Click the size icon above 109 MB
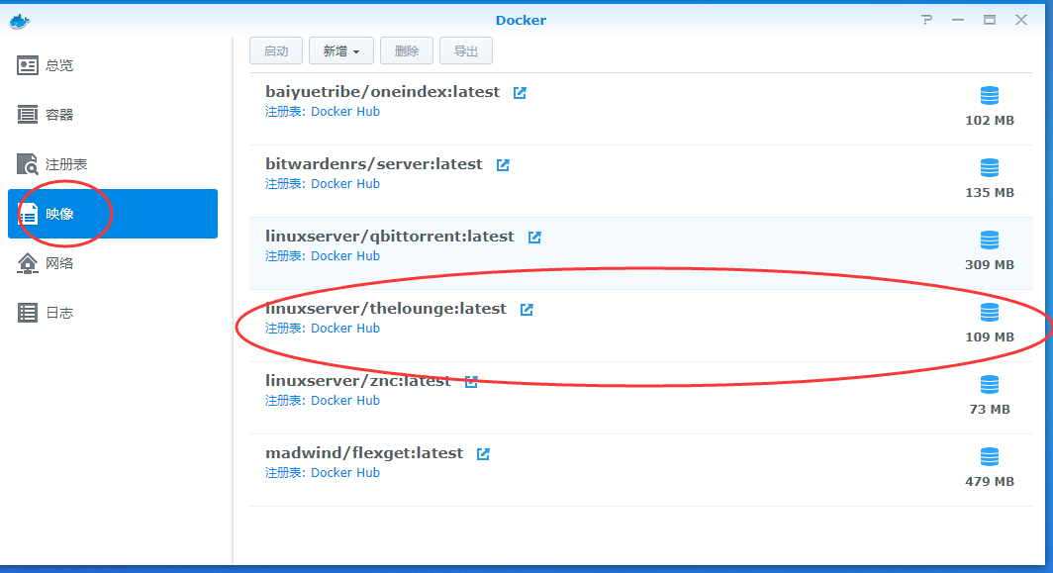 pos(990,312)
